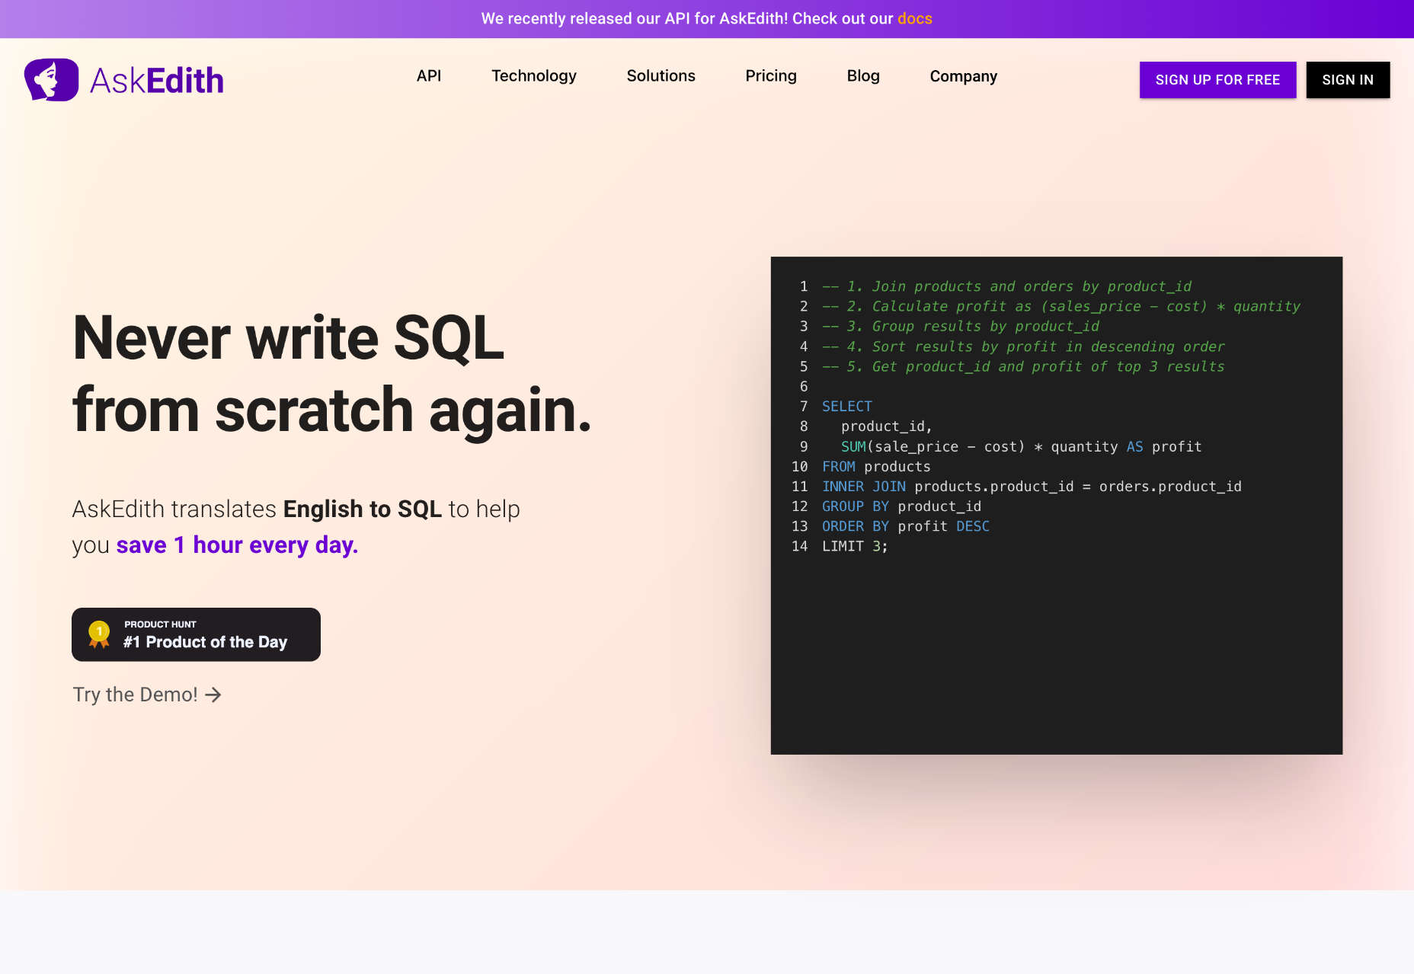Open the Blog menu item
1414x974 pixels.
tap(863, 75)
